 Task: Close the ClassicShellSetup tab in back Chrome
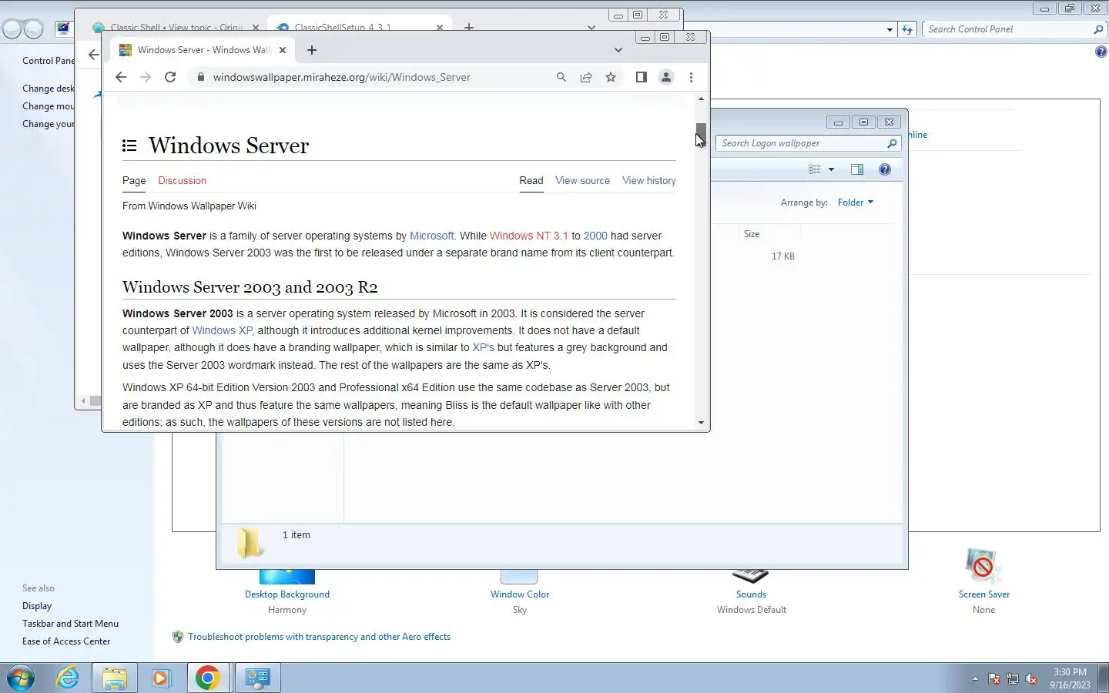[440, 27]
